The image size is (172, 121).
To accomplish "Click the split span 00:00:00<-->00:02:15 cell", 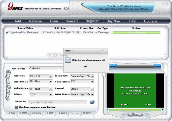I will [61, 33].
